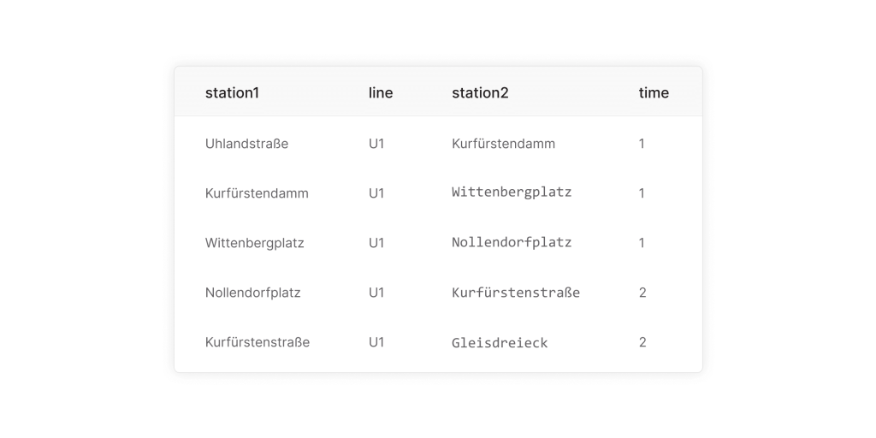Click U1 in the Uhlandstraße row
Screen dimensions: 876x438
pyautogui.click(x=376, y=144)
